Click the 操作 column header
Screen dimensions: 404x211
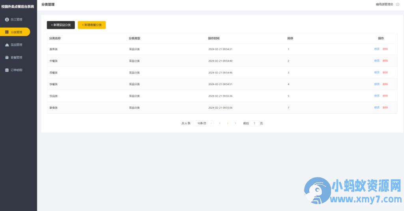click(x=381, y=38)
